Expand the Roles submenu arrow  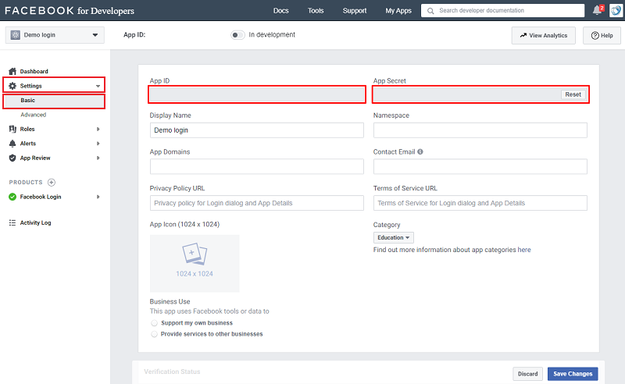click(98, 129)
